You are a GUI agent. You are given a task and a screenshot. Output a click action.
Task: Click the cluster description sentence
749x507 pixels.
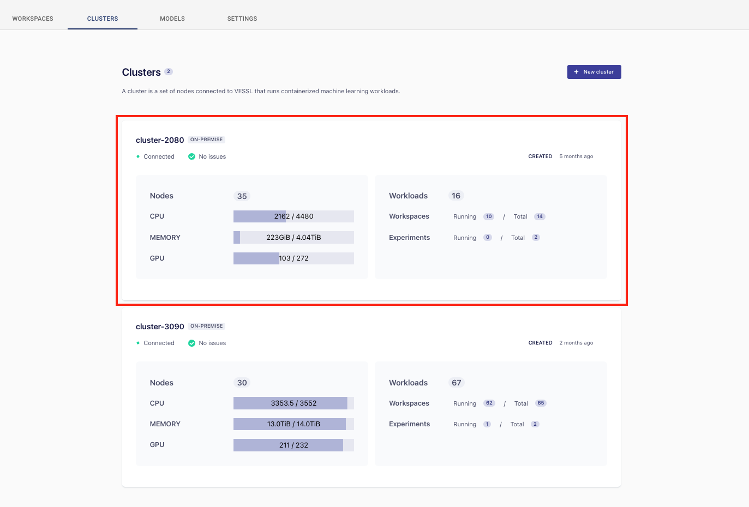[x=261, y=91]
